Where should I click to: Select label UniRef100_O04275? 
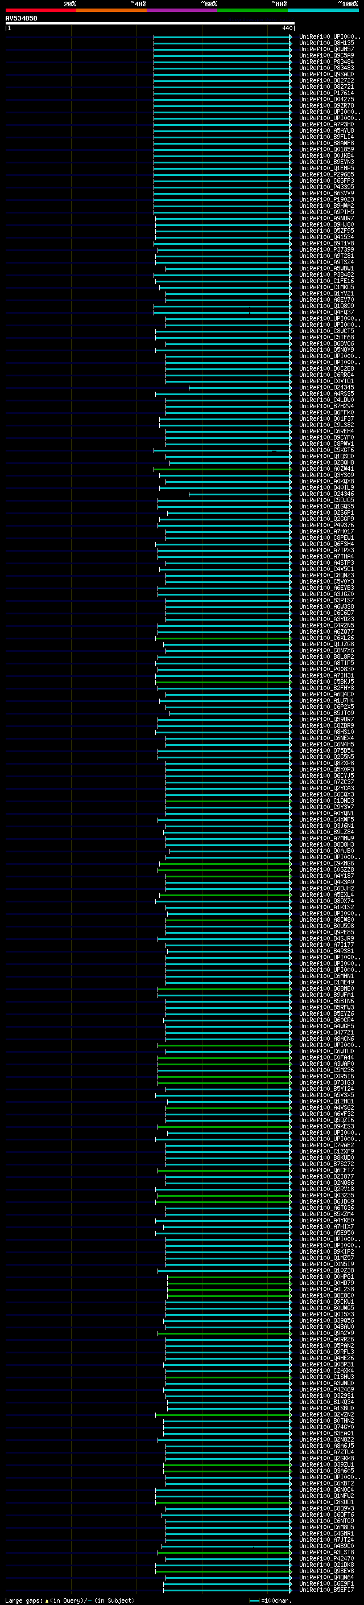point(326,99)
